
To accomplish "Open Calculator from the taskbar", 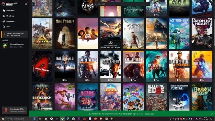I will point(90,119).
